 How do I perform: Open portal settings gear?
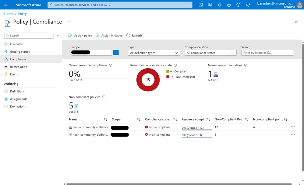pyautogui.click(x=229, y=5)
